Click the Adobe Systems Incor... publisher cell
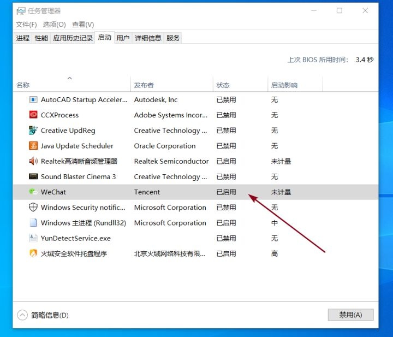393x337 pixels. [x=171, y=115]
